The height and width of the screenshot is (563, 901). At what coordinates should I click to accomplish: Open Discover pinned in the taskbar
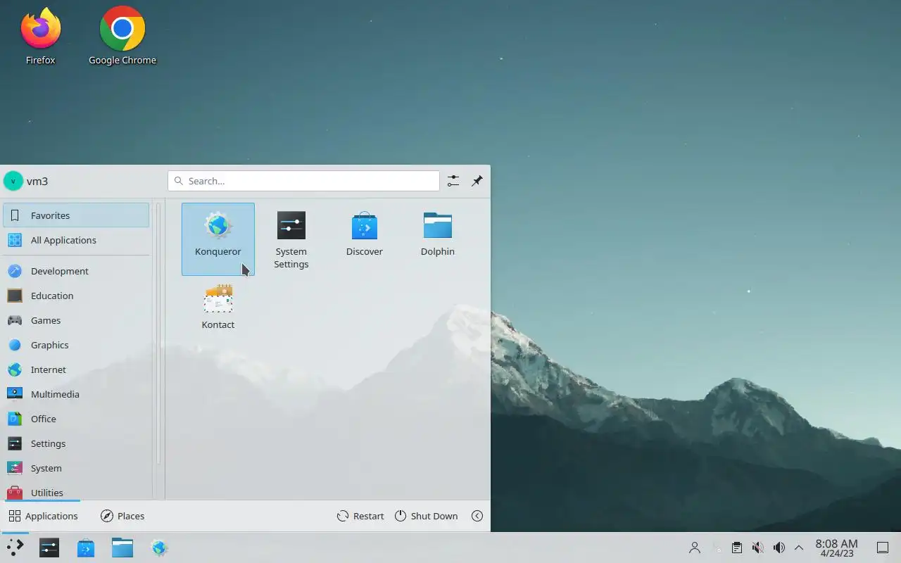(x=86, y=548)
